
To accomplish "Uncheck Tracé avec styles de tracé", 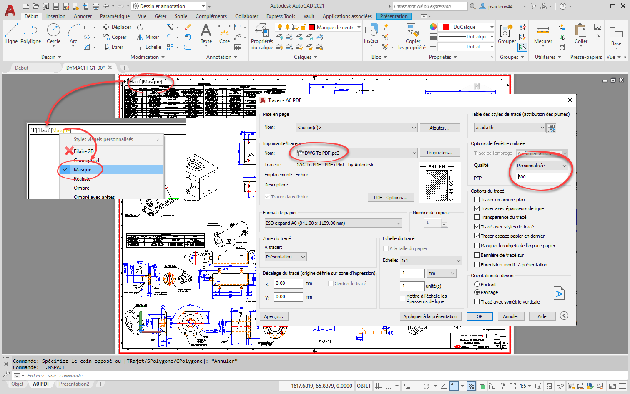I will click(x=477, y=227).
